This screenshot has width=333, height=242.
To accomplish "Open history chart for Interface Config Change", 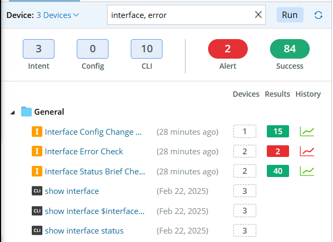I will point(307,132).
